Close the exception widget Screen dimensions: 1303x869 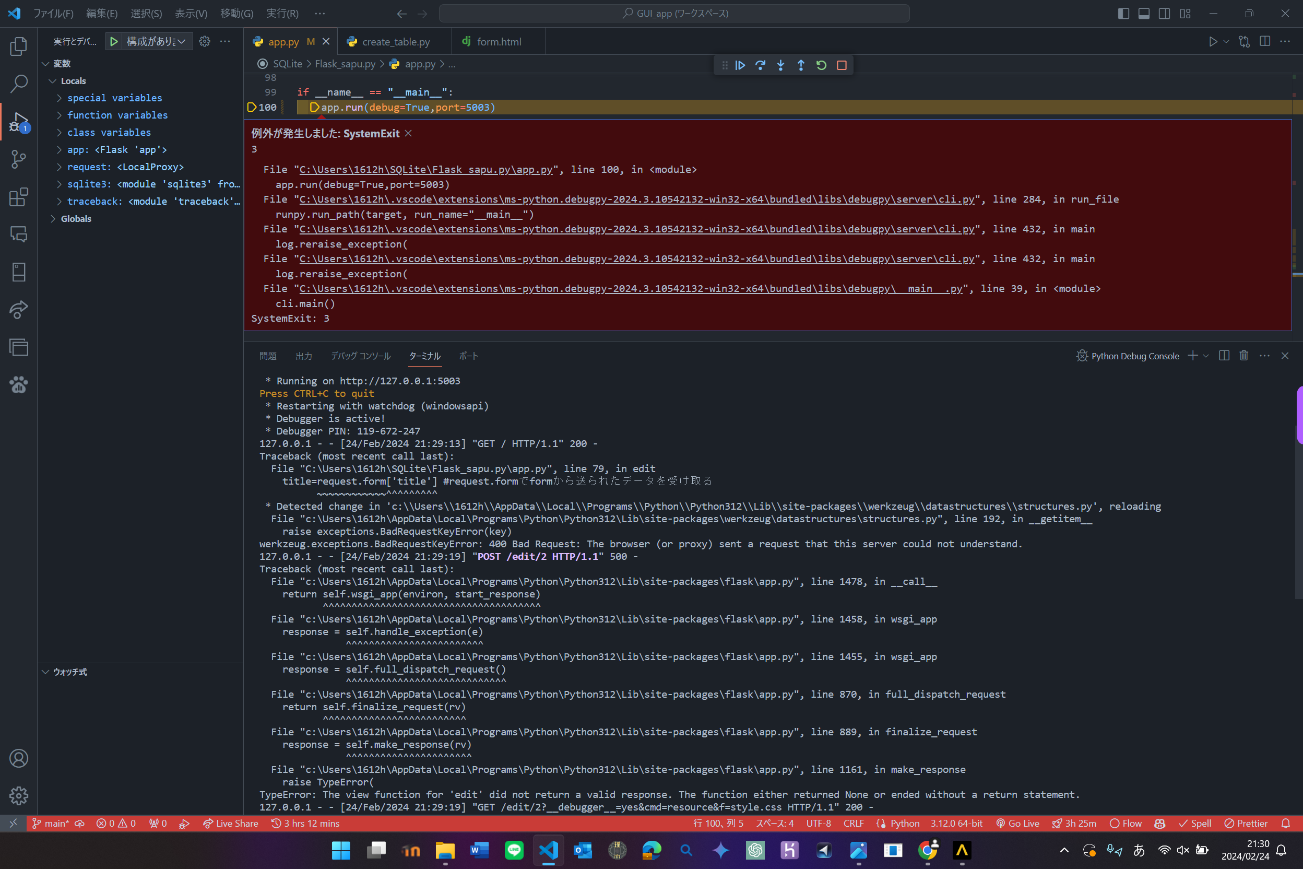408,134
